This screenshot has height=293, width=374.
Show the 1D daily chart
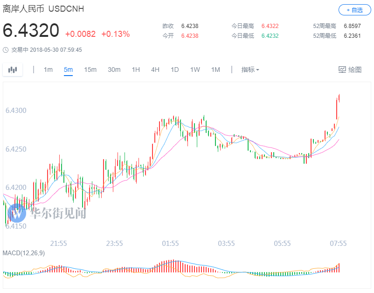pyautogui.click(x=174, y=70)
